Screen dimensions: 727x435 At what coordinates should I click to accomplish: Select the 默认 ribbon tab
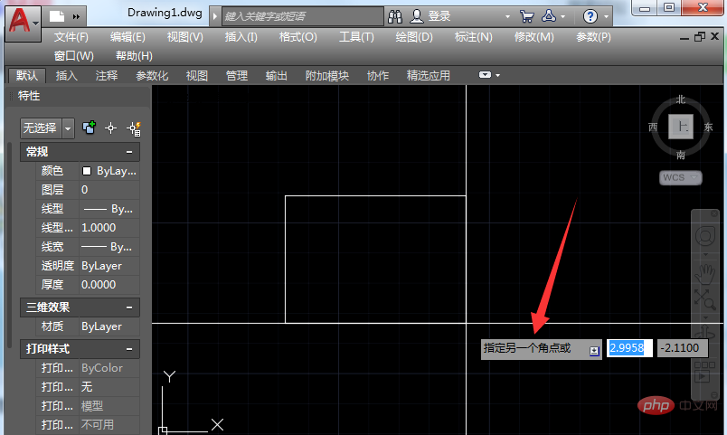click(x=27, y=76)
